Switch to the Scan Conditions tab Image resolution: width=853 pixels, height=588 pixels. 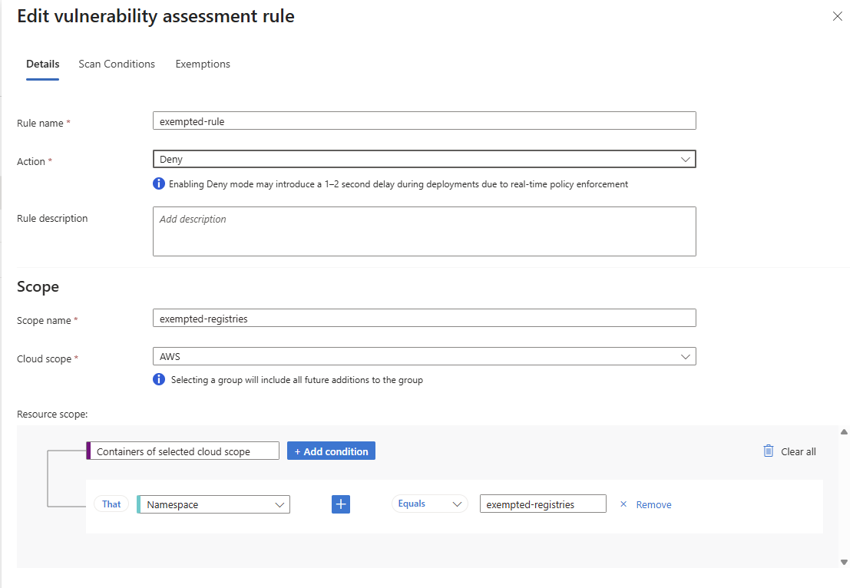pos(117,64)
